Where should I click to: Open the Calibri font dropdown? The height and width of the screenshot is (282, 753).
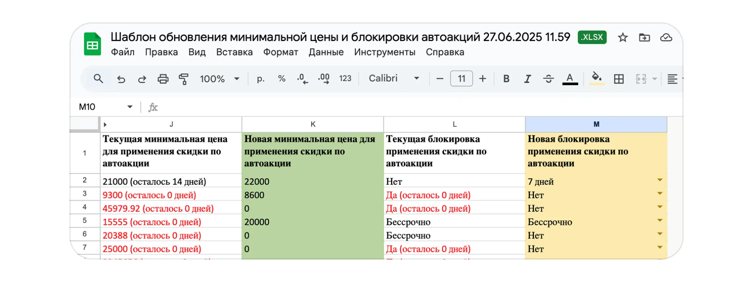[x=394, y=79]
